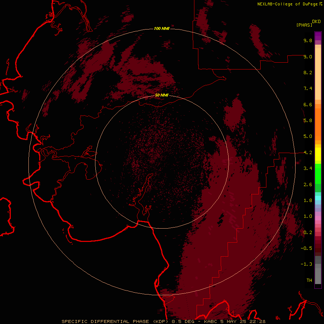Screen dimensions: 324x324
Task: Pick the bright green color bar segment
Action: pyautogui.click(x=318, y=174)
